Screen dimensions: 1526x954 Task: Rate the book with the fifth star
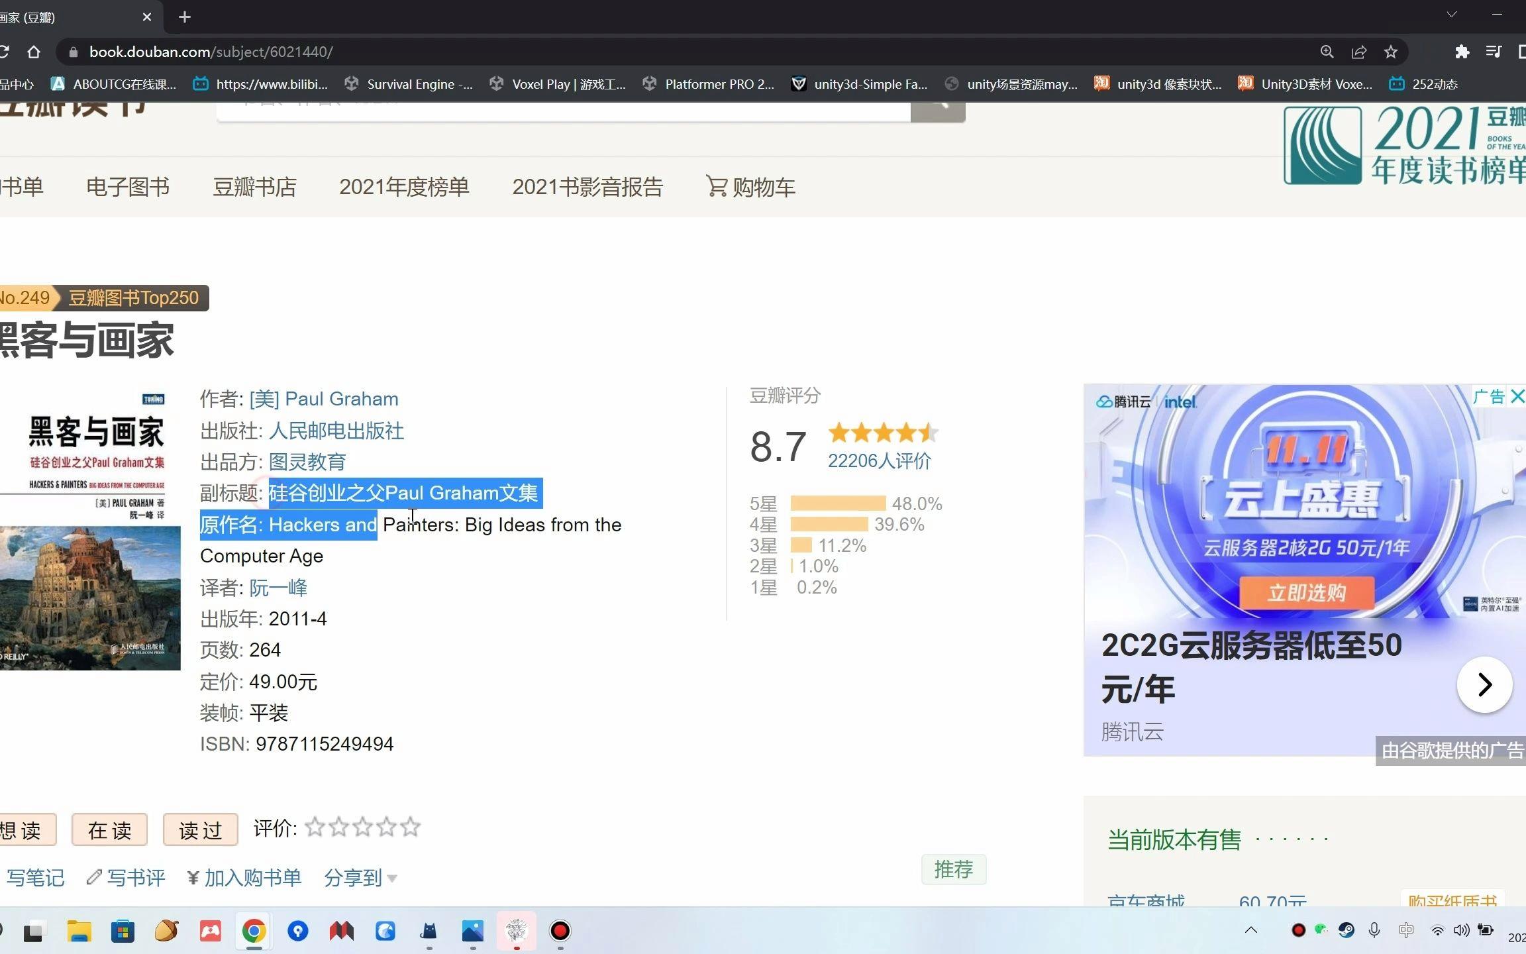(x=410, y=827)
